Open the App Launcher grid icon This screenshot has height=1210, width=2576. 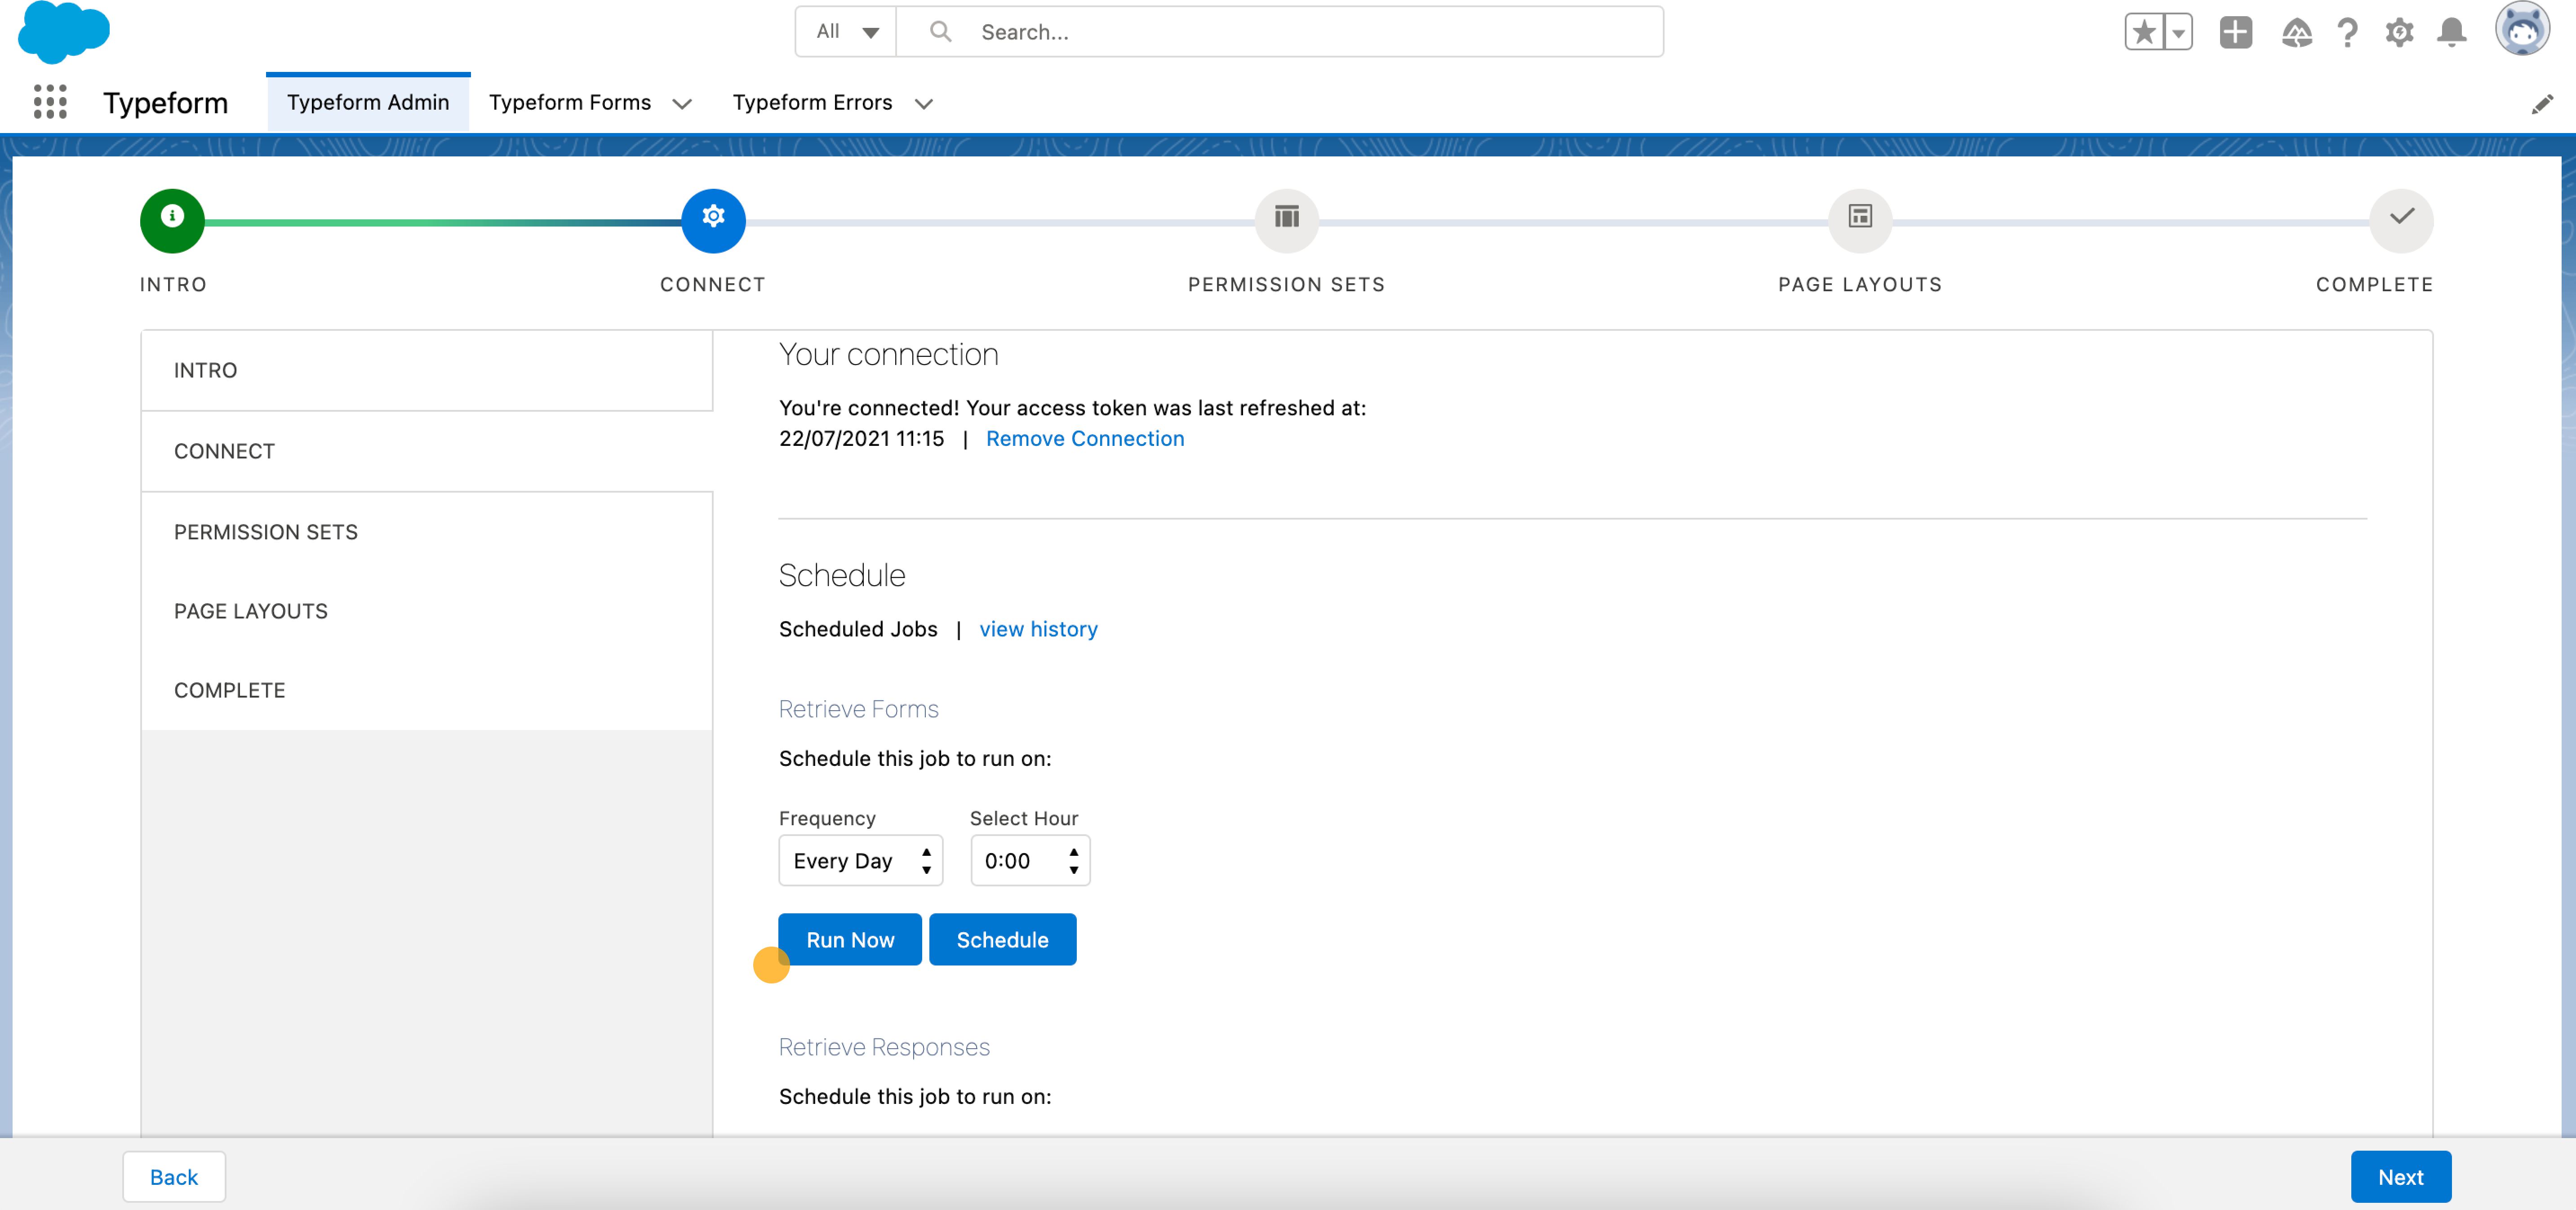(50, 102)
